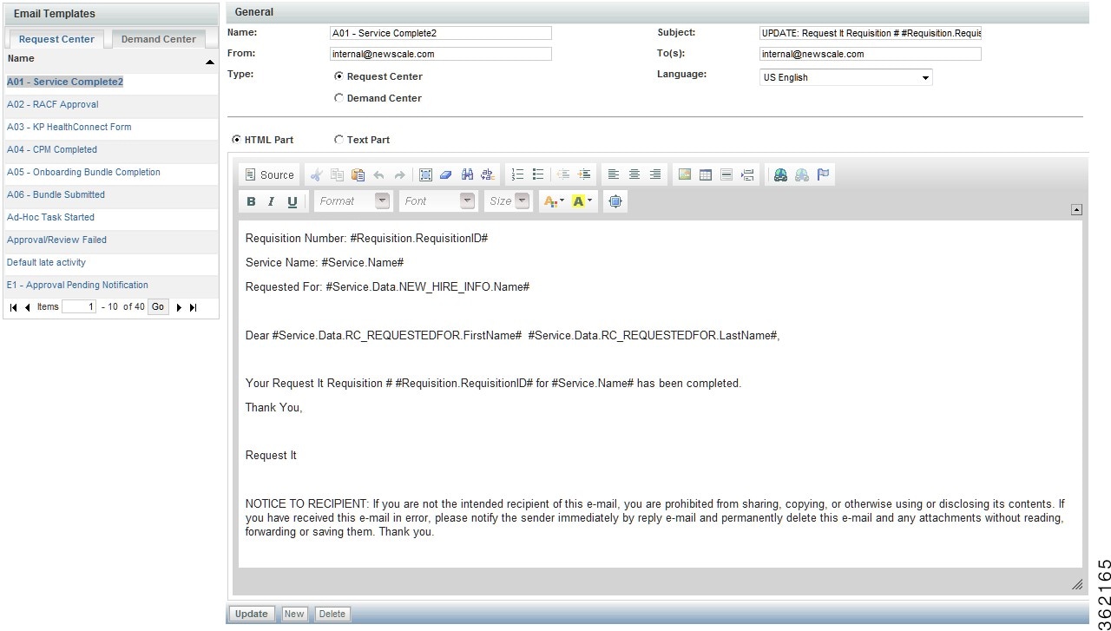Select the Demand Center type option
Screen dimensions: 1111x631
click(x=339, y=97)
